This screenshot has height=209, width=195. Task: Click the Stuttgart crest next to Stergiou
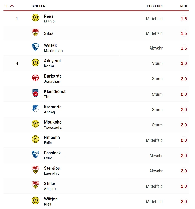coord(35,170)
